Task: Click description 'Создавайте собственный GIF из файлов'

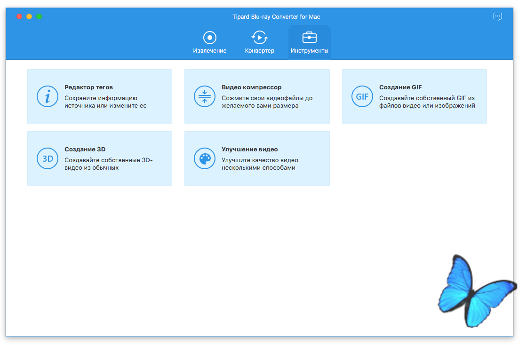Action: coord(427,102)
